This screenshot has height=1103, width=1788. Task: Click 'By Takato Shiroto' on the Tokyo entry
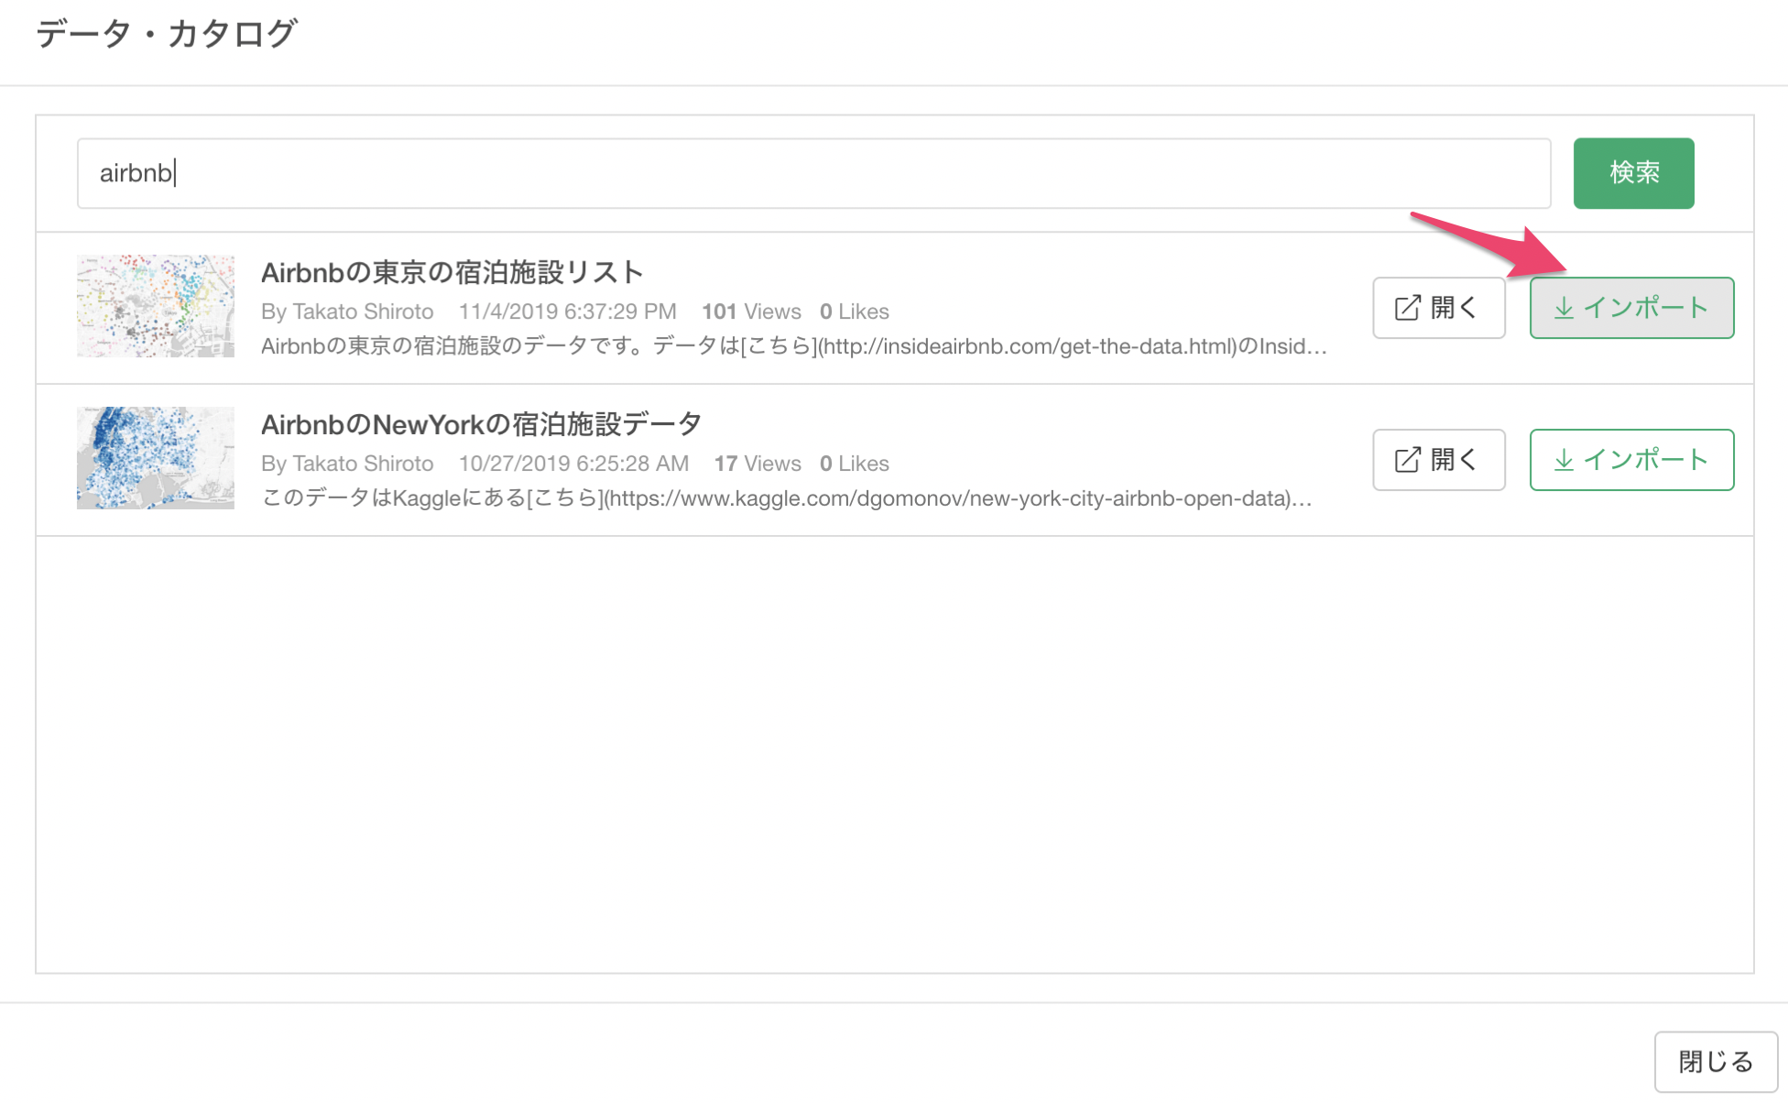tap(347, 311)
